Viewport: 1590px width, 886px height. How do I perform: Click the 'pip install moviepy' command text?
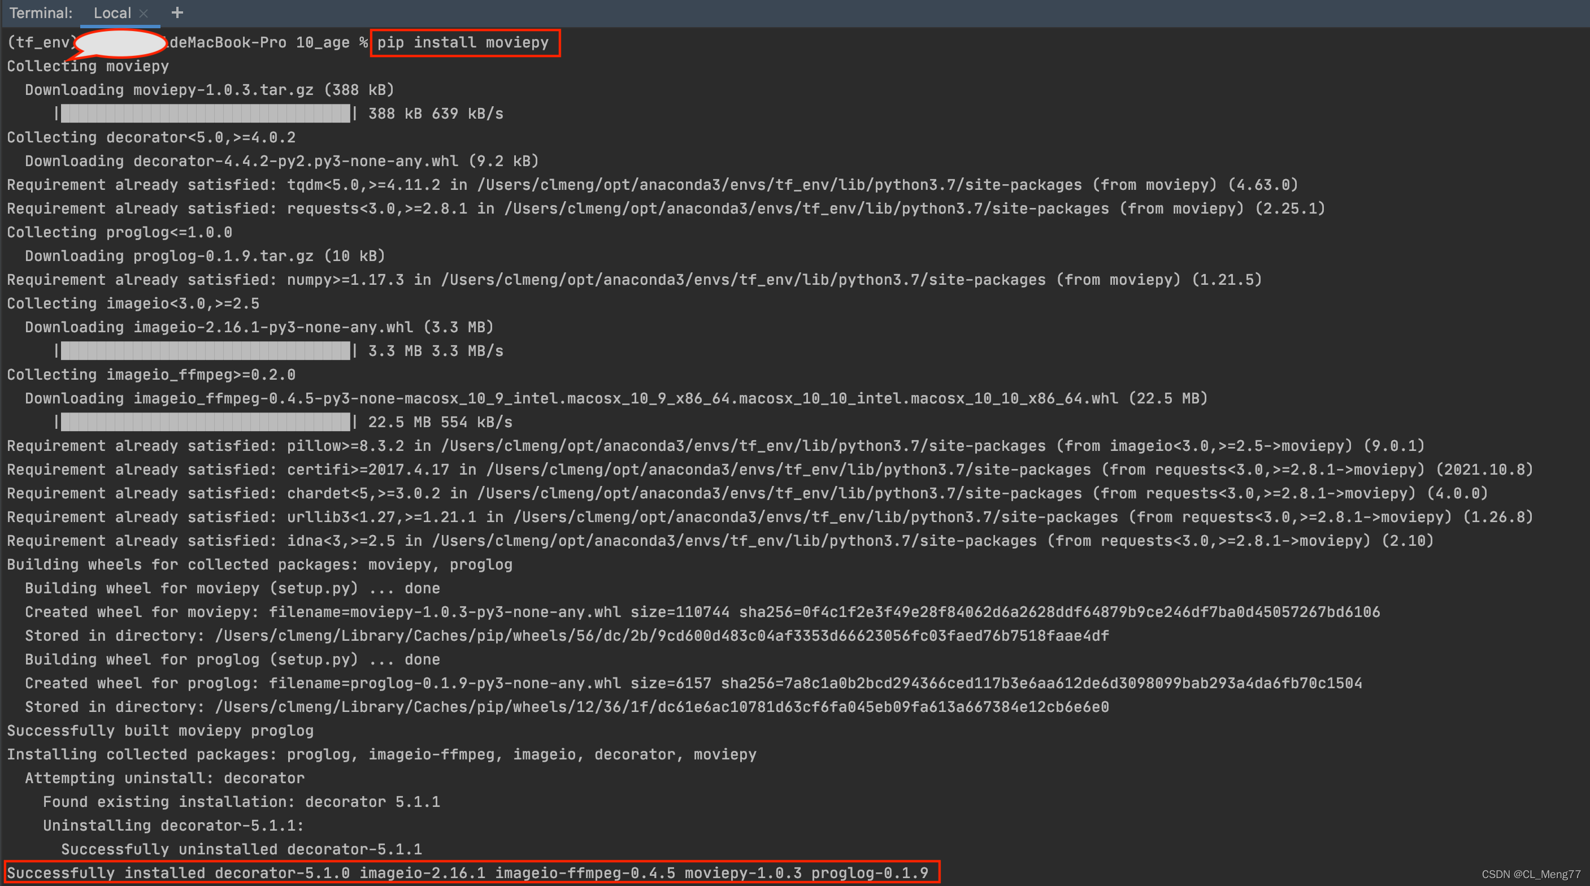coord(463,42)
